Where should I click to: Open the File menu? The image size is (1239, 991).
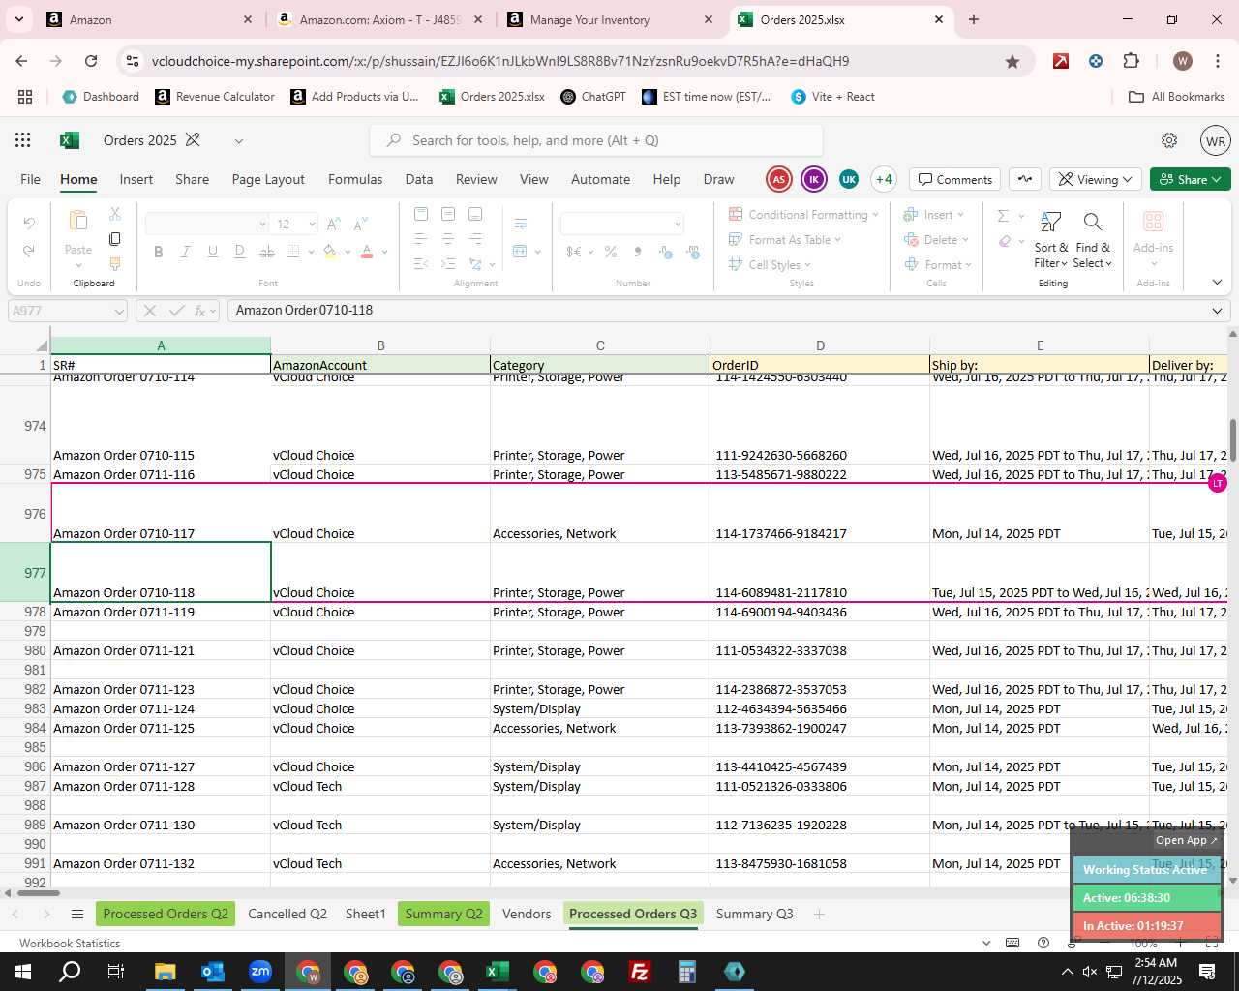[31, 179]
